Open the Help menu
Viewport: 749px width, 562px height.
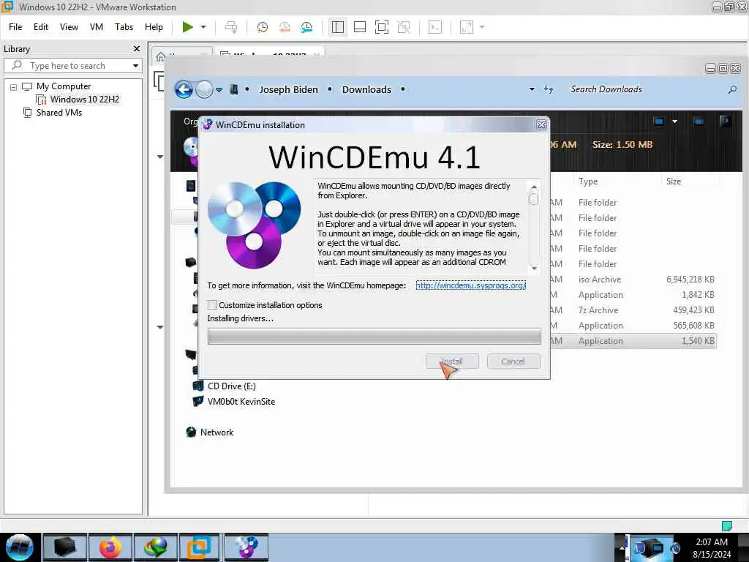pyautogui.click(x=154, y=27)
